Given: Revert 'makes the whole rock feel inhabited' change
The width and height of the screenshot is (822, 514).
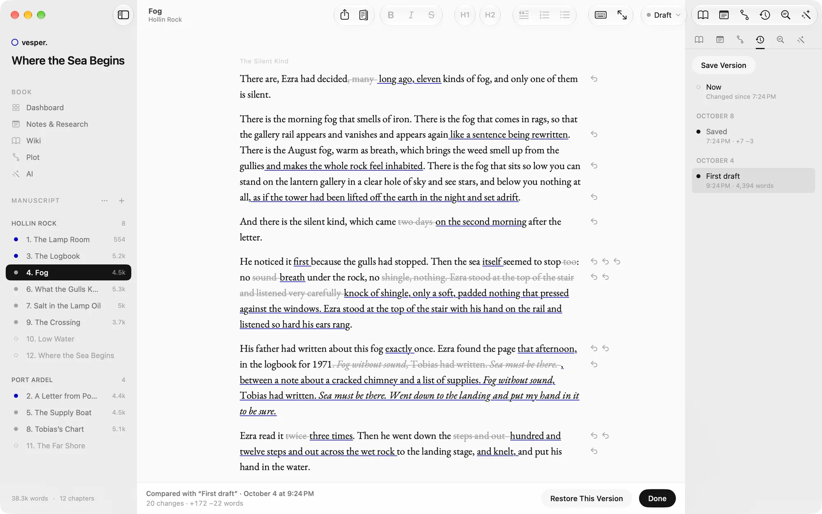Looking at the screenshot, I should coord(594,165).
